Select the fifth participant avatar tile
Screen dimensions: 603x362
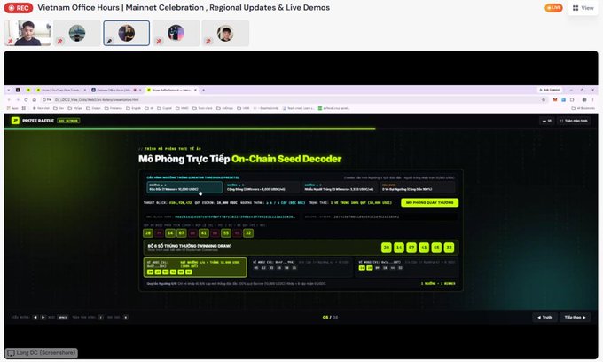225,33
